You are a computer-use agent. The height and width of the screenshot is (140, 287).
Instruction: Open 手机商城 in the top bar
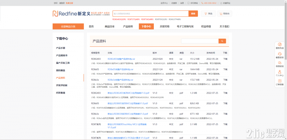click(193, 3)
